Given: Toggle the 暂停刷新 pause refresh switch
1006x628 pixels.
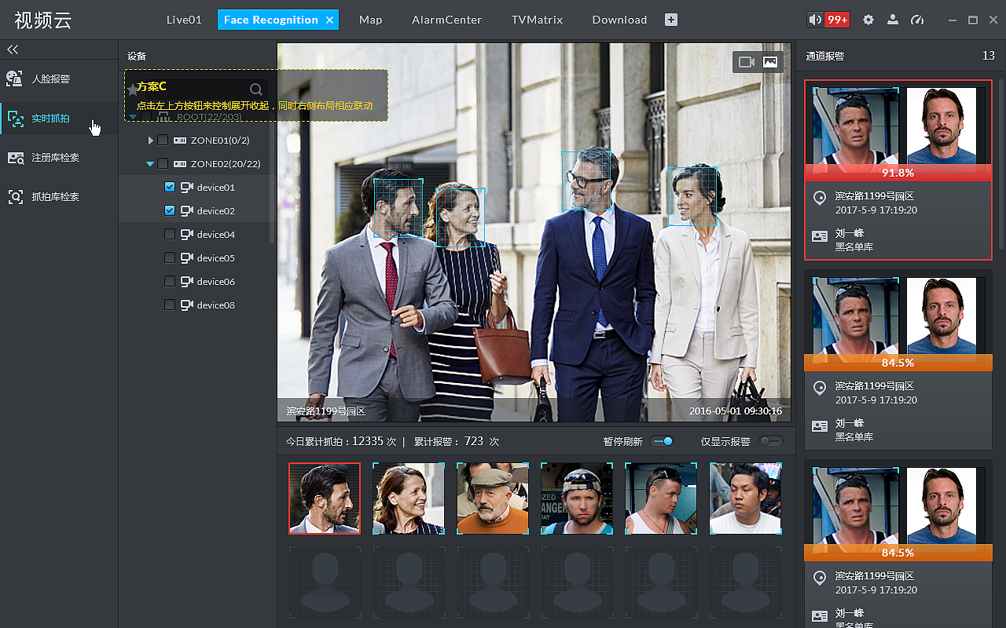Looking at the screenshot, I should coord(663,441).
